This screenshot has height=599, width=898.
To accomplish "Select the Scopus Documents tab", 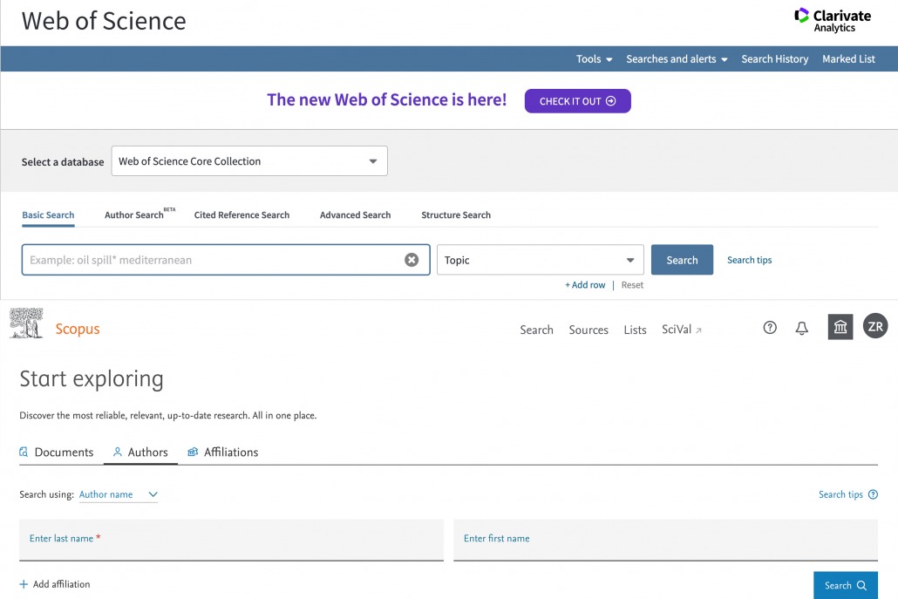I will [x=56, y=452].
